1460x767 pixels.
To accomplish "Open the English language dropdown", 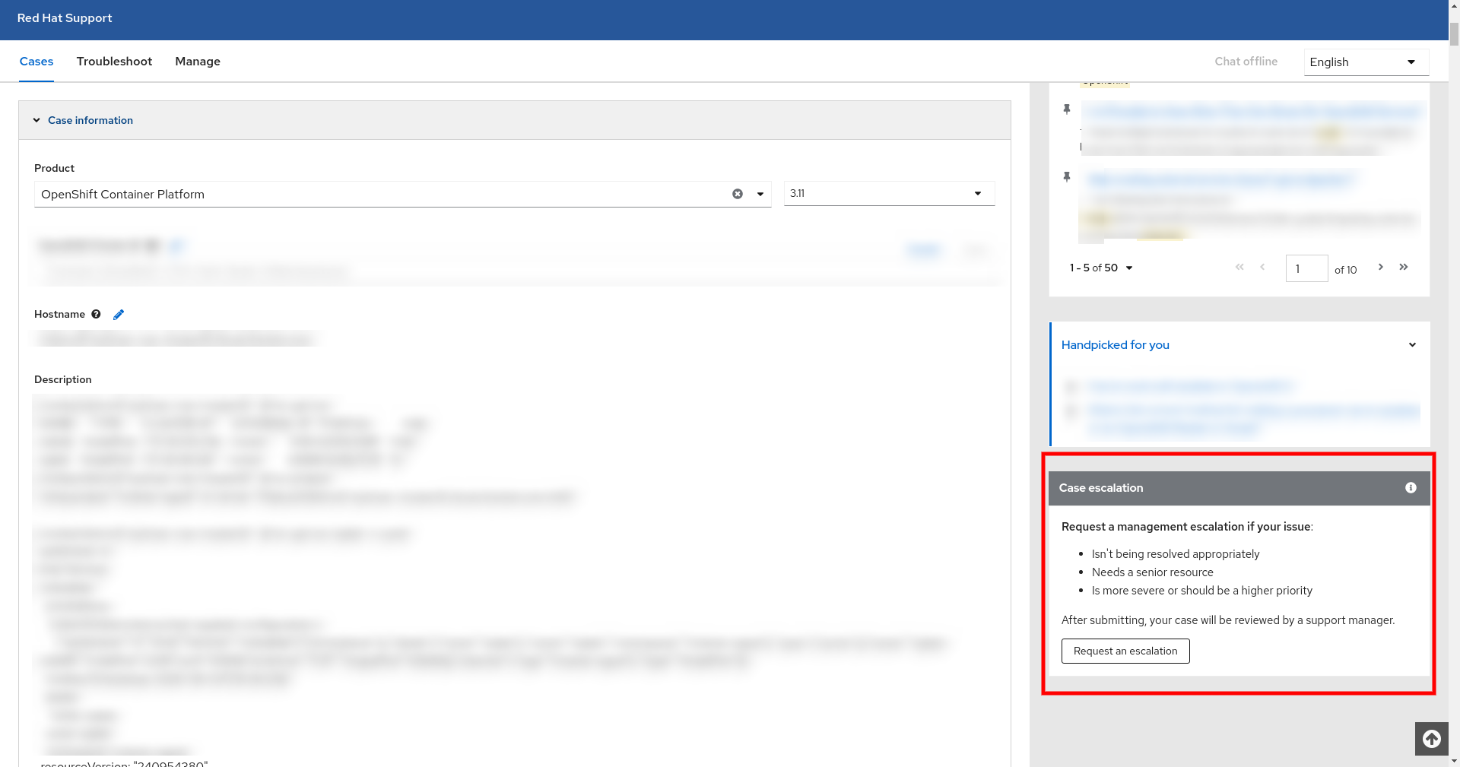I will [x=1366, y=62].
